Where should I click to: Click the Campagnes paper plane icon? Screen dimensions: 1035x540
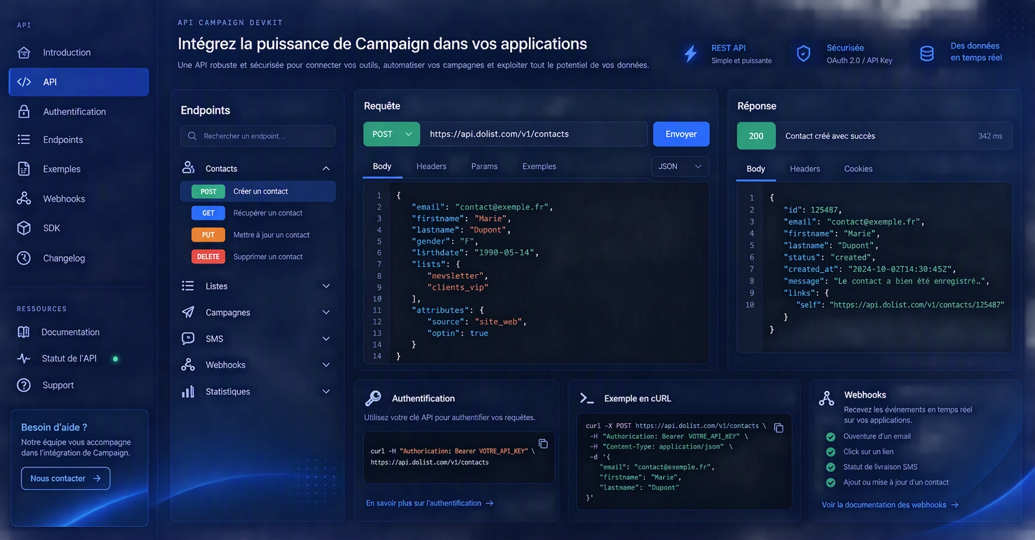tap(188, 312)
